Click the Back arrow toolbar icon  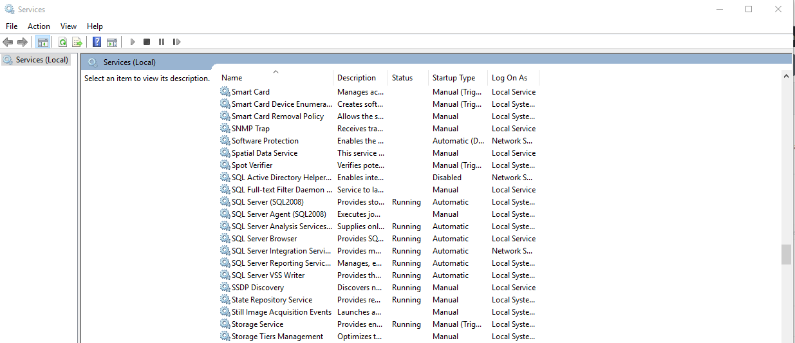(8, 42)
